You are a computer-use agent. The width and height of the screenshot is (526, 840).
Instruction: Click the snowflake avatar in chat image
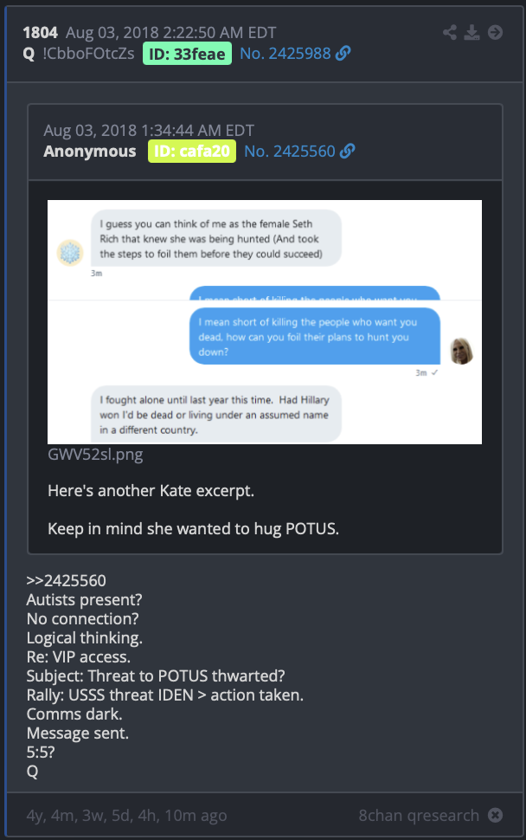point(70,253)
